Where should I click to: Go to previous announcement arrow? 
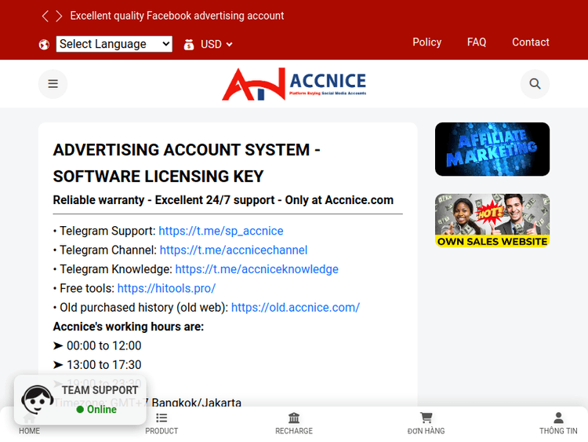point(45,16)
